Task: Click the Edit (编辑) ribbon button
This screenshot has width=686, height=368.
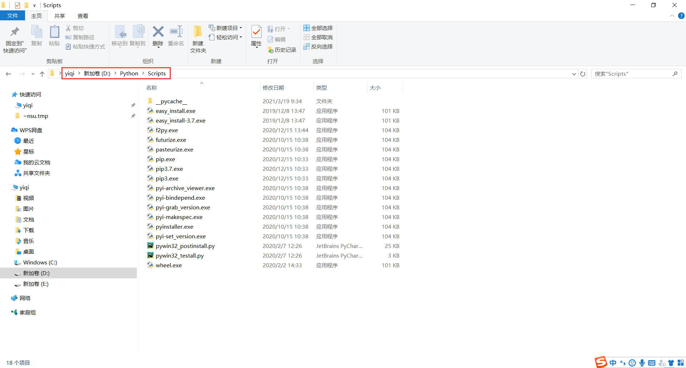Action: (x=277, y=39)
